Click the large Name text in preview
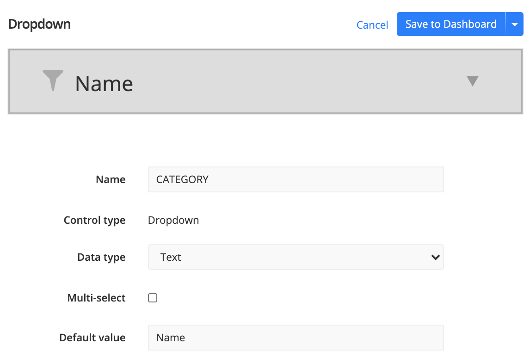The width and height of the screenshot is (530, 357). point(104,84)
